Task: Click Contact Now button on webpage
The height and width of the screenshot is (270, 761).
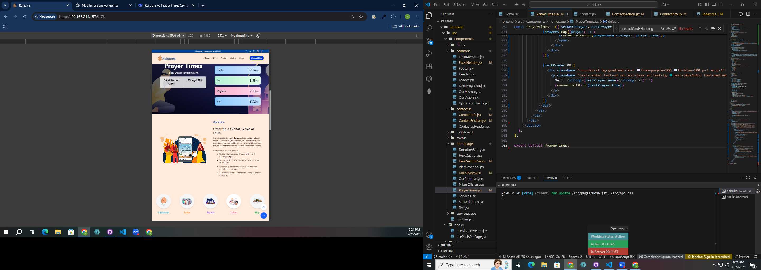Action: click(256, 58)
